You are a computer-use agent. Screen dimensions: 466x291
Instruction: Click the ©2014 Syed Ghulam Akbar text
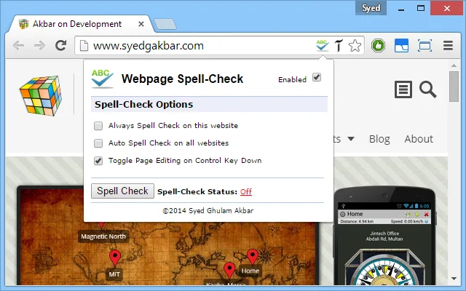point(208,211)
